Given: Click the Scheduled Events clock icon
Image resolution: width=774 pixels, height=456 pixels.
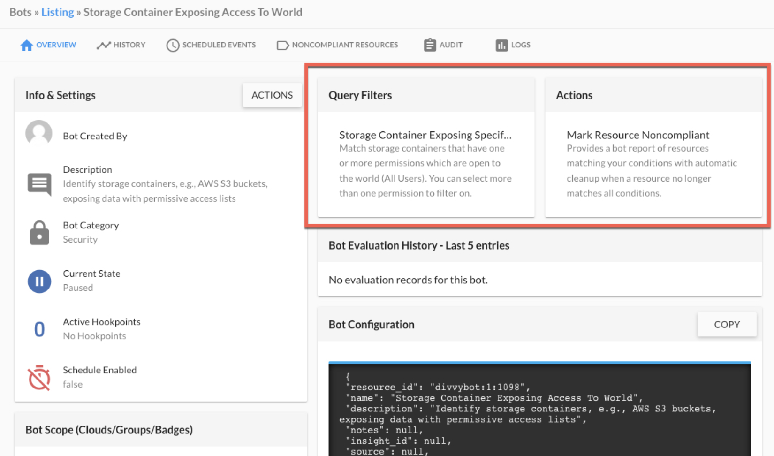Looking at the screenshot, I should [x=173, y=45].
